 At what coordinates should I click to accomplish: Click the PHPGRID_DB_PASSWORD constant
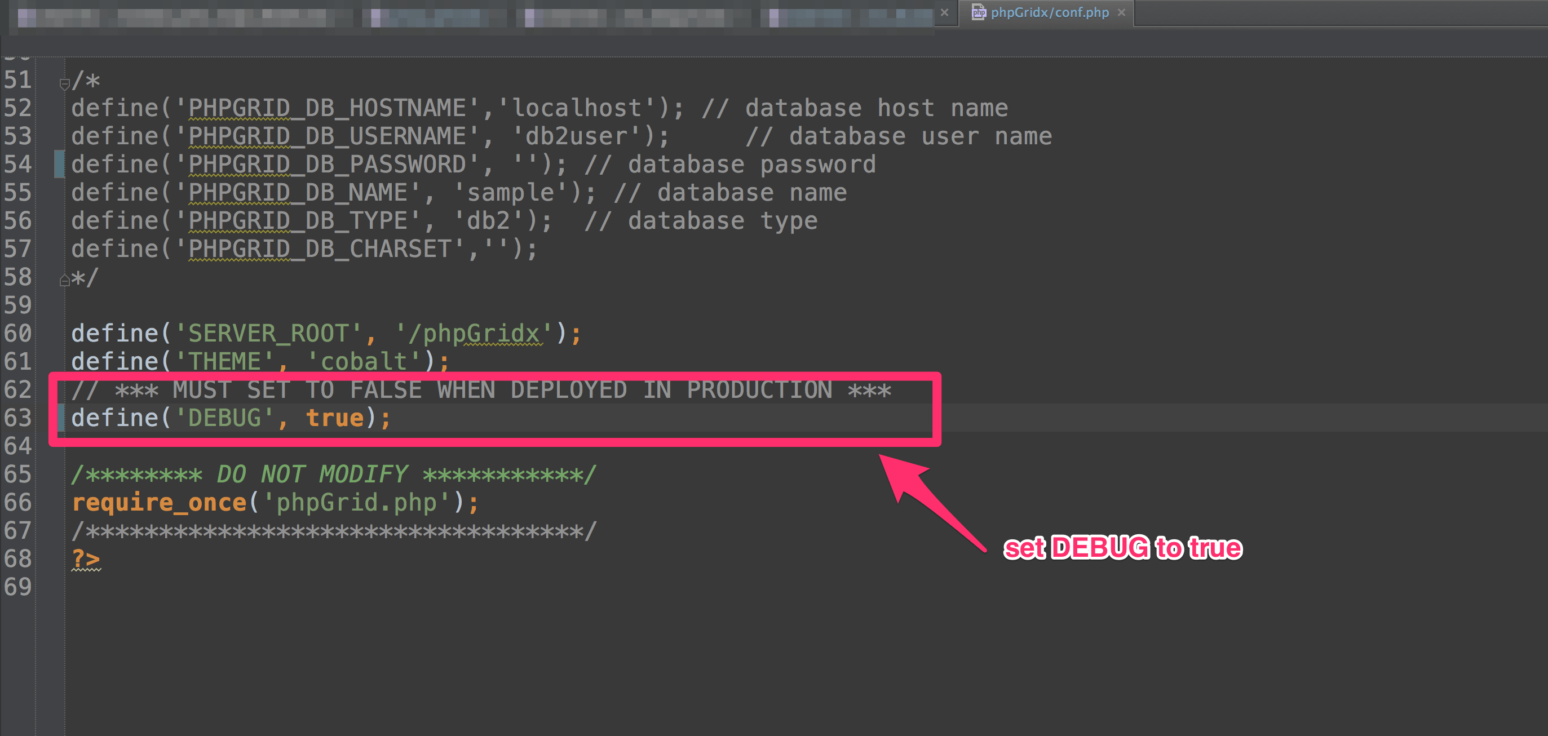tap(327, 165)
